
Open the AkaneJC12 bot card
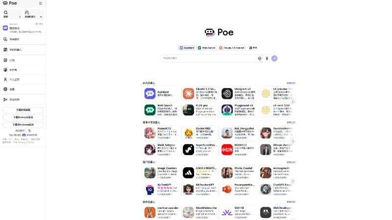162,133
